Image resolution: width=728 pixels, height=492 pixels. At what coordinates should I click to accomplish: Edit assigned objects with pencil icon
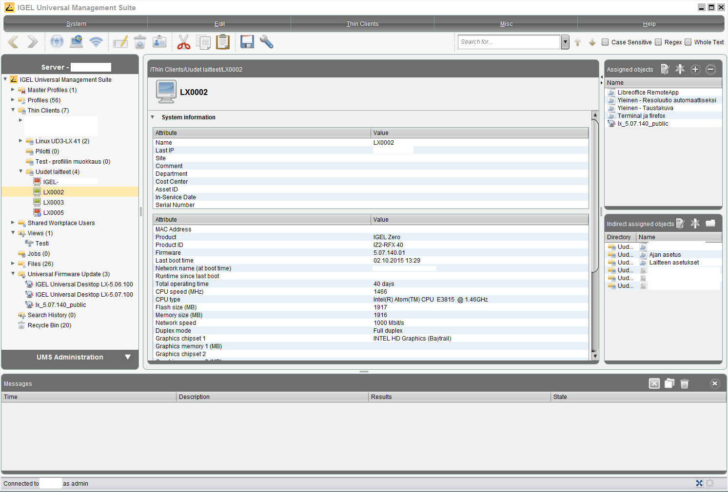[x=665, y=69]
